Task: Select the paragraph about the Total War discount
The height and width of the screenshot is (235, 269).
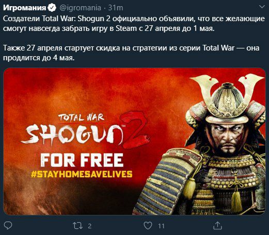Action: coord(131,53)
